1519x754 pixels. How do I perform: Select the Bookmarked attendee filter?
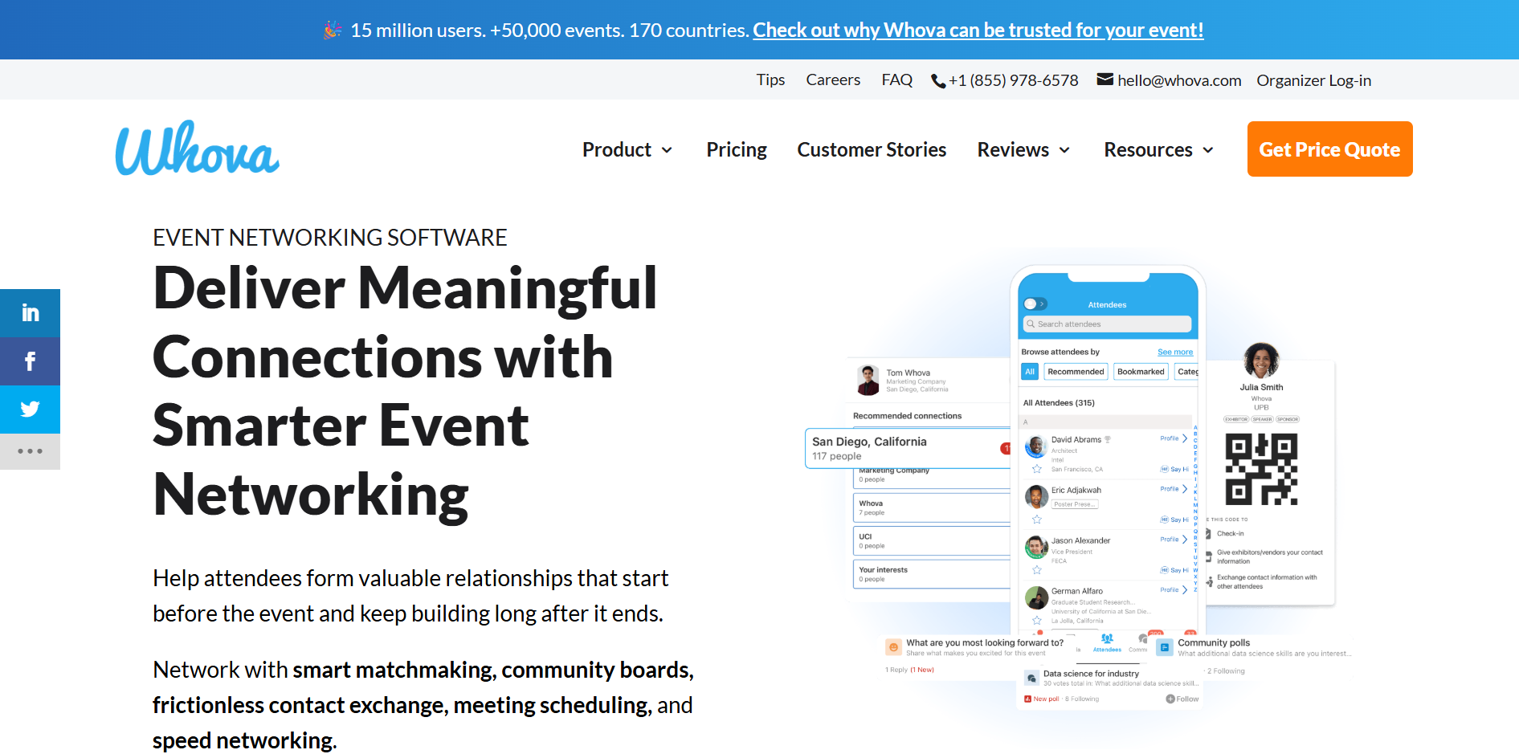click(1141, 372)
